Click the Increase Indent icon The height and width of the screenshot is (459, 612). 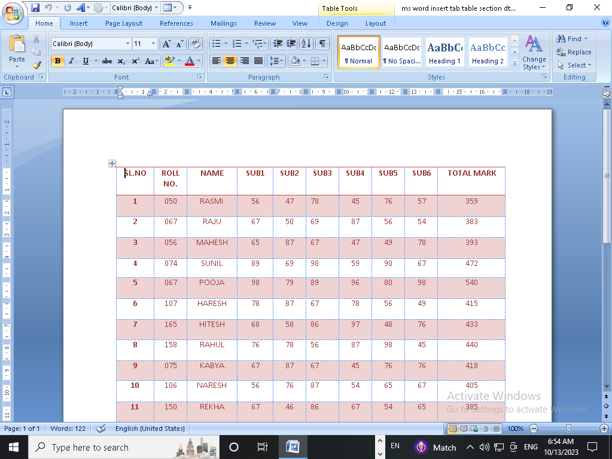tap(291, 44)
